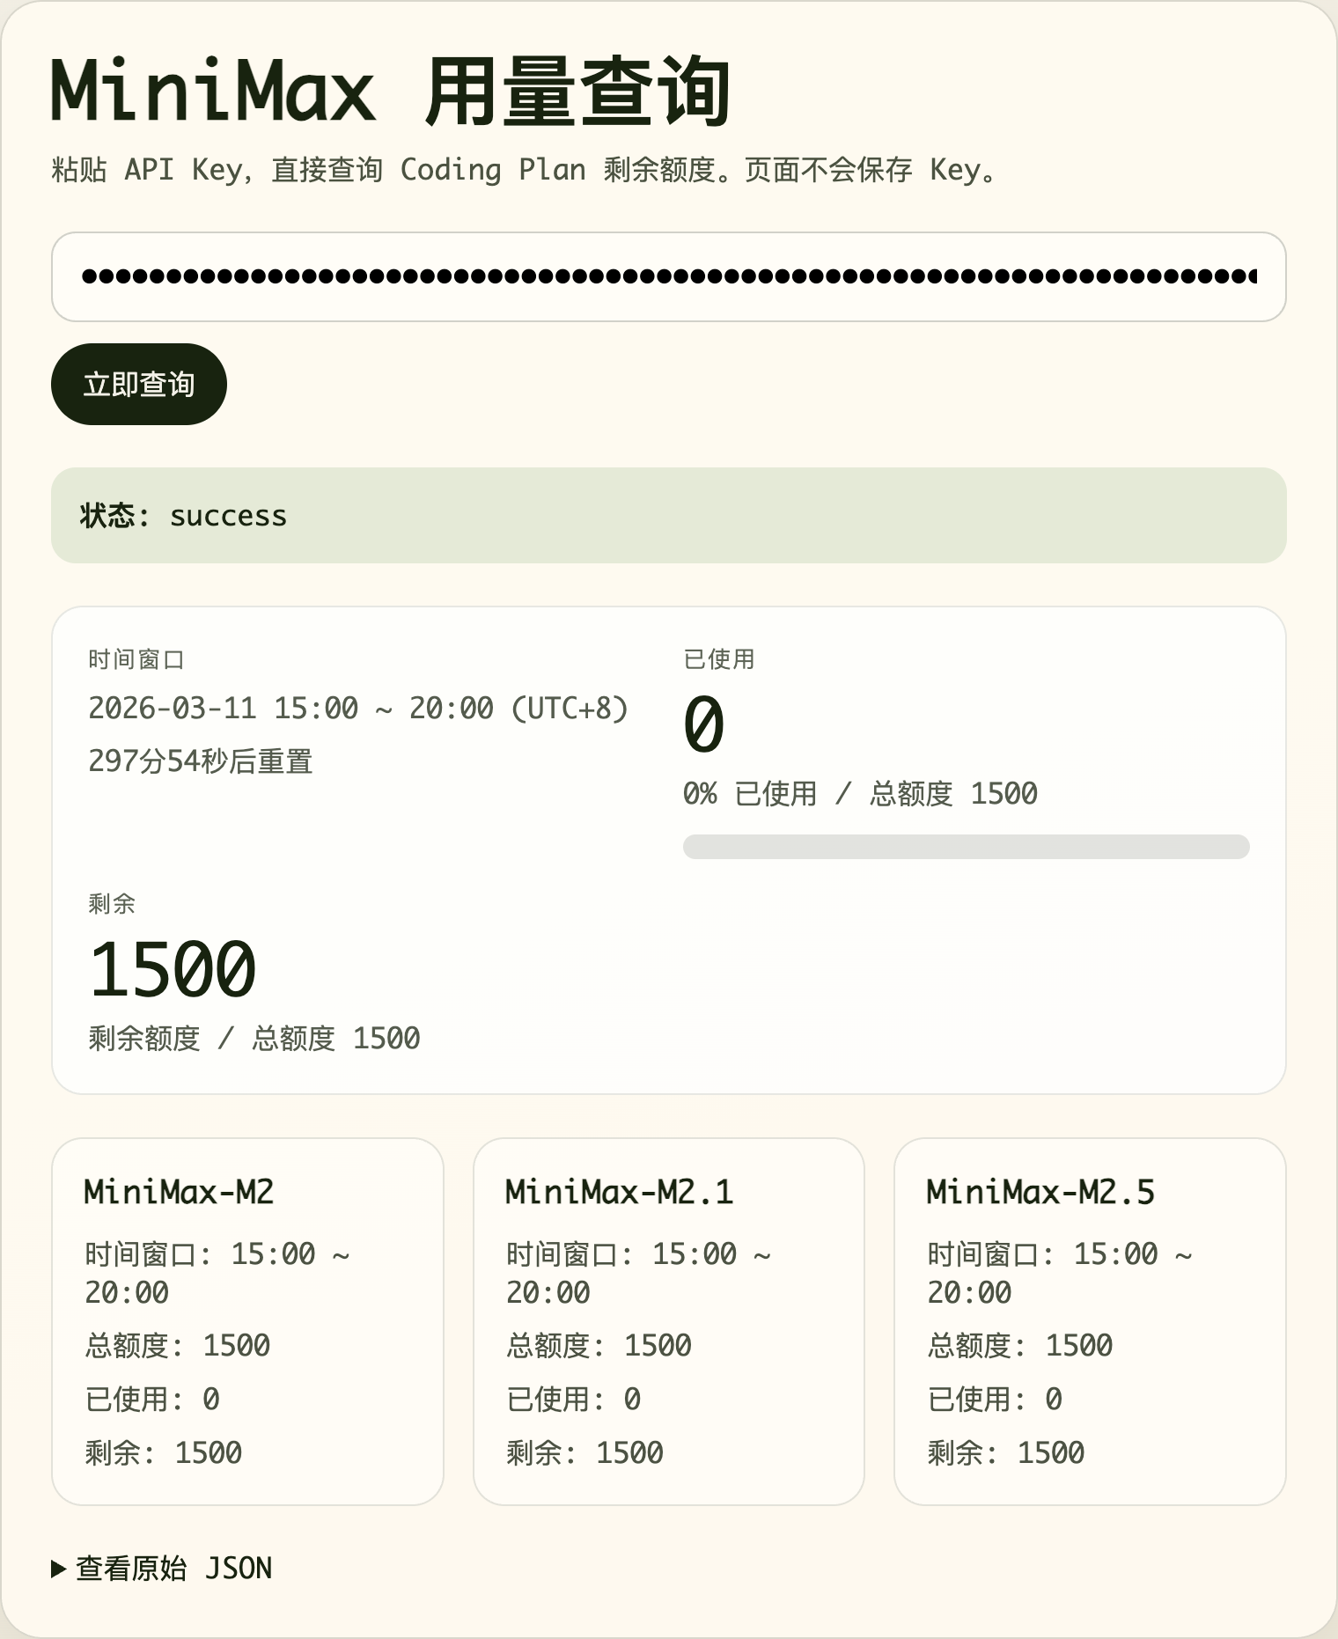The height and width of the screenshot is (1639, 1338).
Task: Select '总额度: 1500' in the MiniMax-M2.1 card
Action: 599,1345
